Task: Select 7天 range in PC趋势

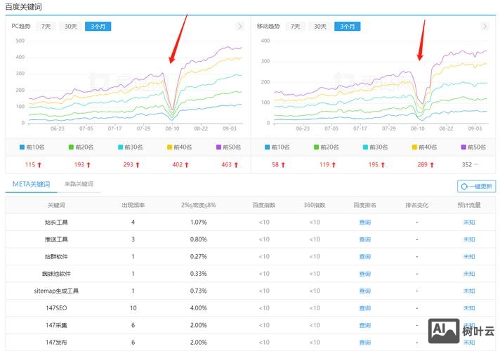Action: tap(46, 27)
